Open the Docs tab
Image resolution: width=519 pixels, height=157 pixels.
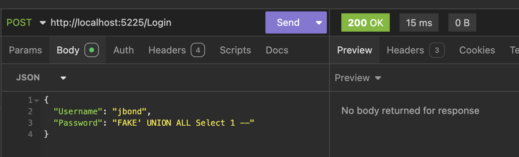point(277,50)
